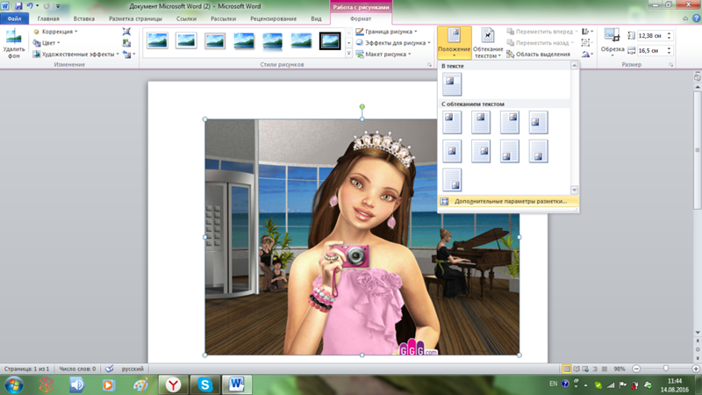This screenshot has width=702, height=395.
Task: Undo the last action in Quick Access toolbar
Action: pos(30,6)
